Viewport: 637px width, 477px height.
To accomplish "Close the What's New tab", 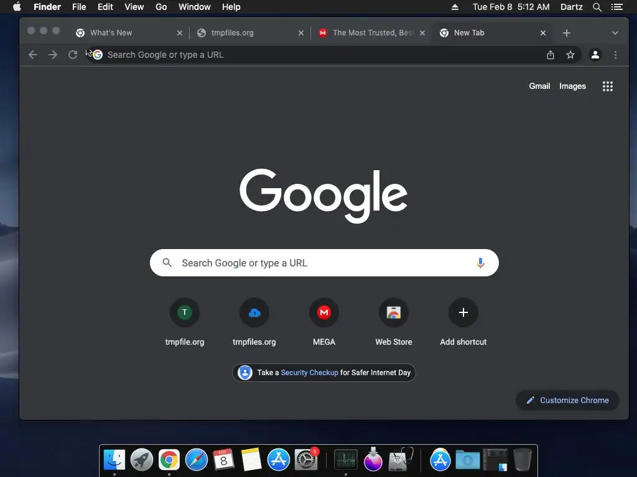I will tap(180, 33).
